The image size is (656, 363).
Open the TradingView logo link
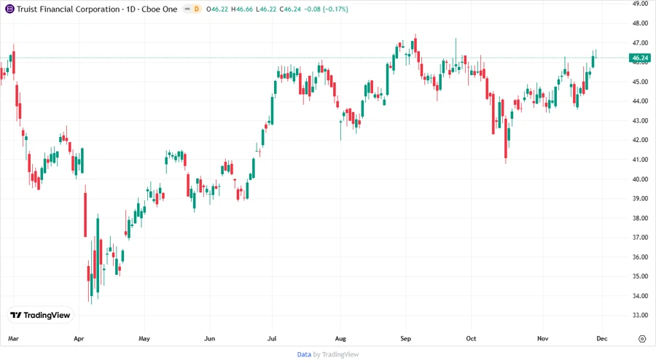(x=40, y=316)
